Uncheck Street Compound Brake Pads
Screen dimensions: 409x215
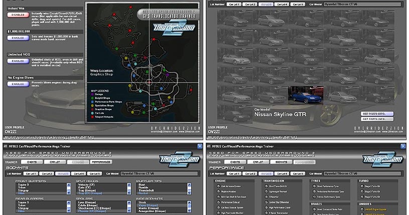pyautogui.click(x=314, y=209)
